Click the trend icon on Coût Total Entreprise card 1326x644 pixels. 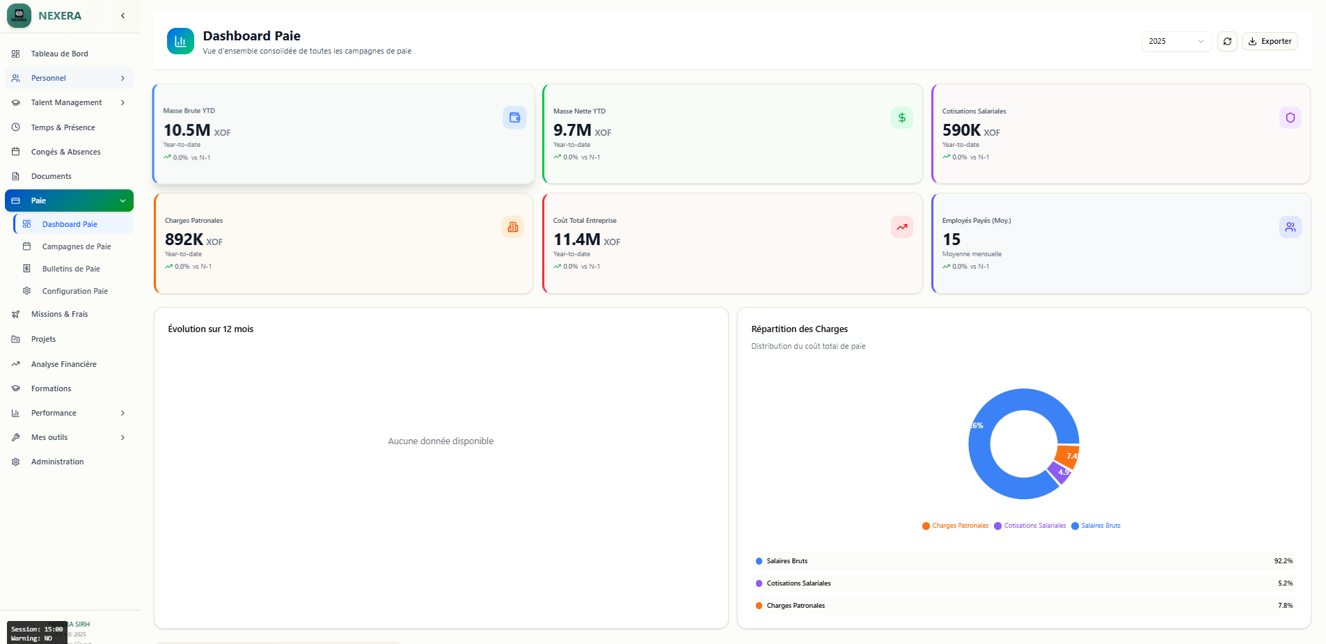(901, 227)
